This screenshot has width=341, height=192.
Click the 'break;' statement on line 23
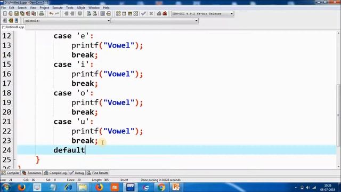pos(85,141)
